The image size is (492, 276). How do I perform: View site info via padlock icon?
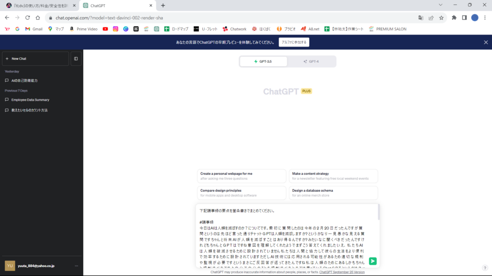pos(50,18)
